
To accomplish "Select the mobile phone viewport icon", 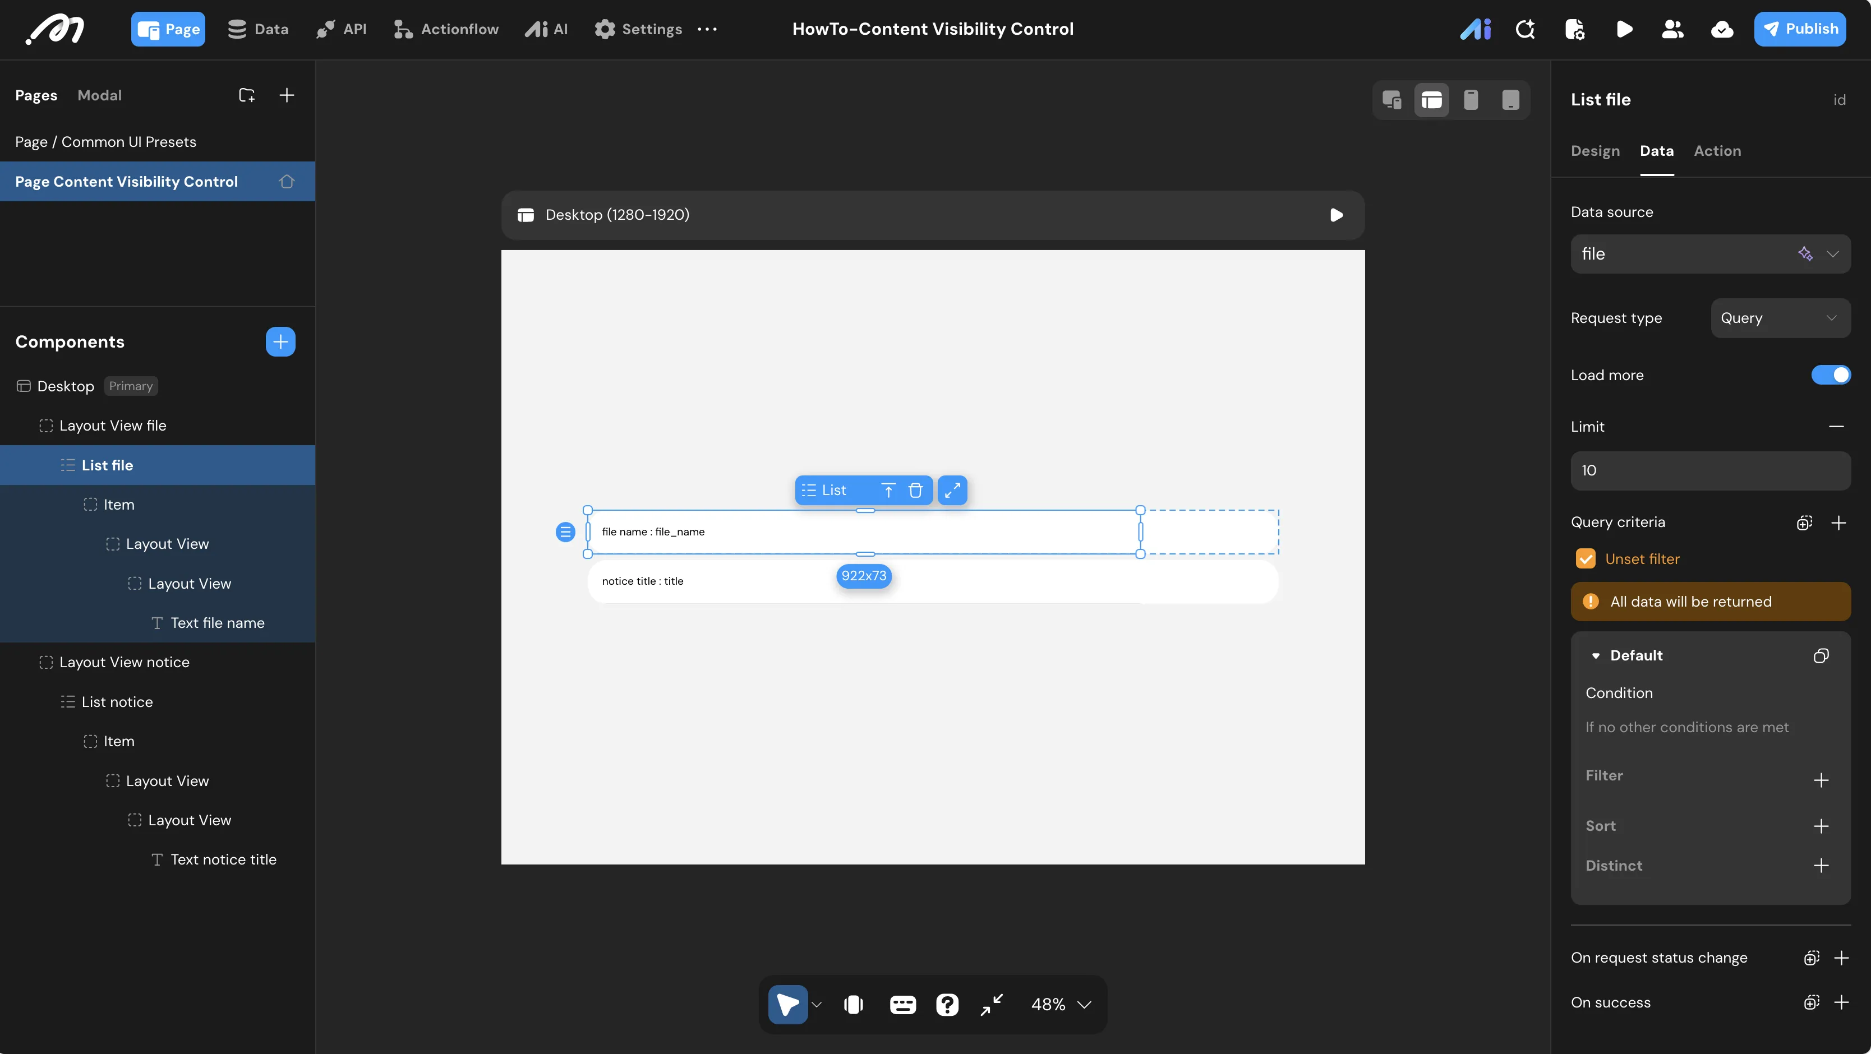I will (1471, 99).
